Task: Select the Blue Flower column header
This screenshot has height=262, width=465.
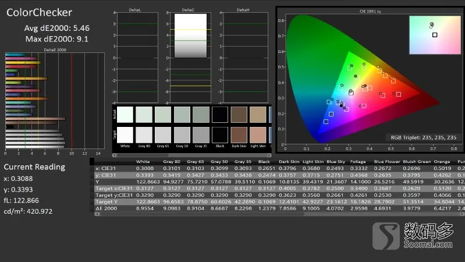Action: pyautogui.click(x=386, y=162)
